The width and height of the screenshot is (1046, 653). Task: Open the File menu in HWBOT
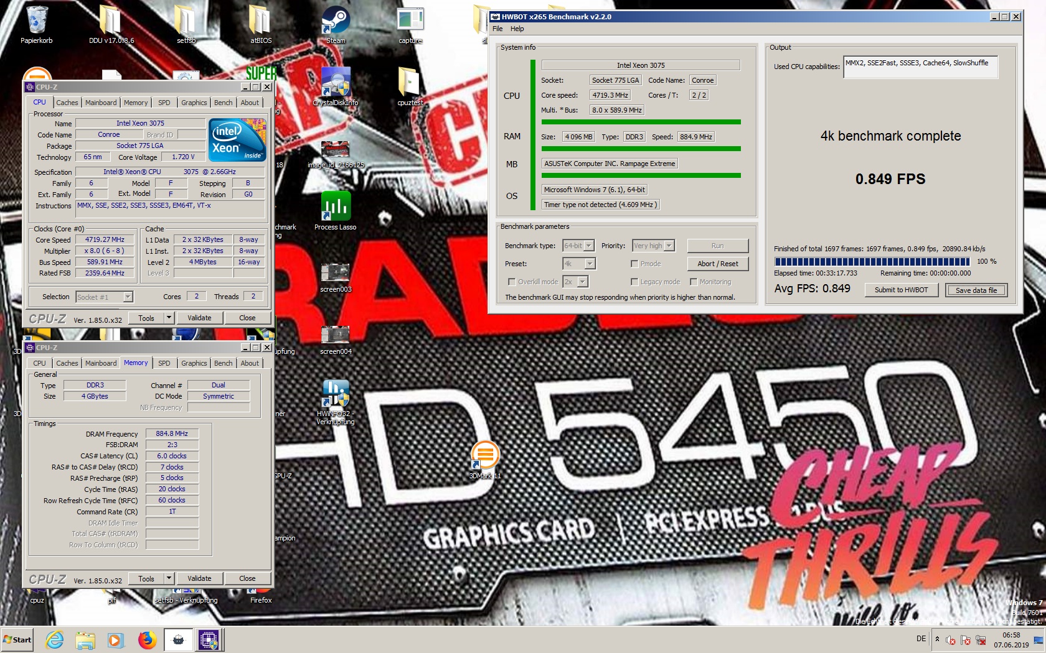point(497,29)
